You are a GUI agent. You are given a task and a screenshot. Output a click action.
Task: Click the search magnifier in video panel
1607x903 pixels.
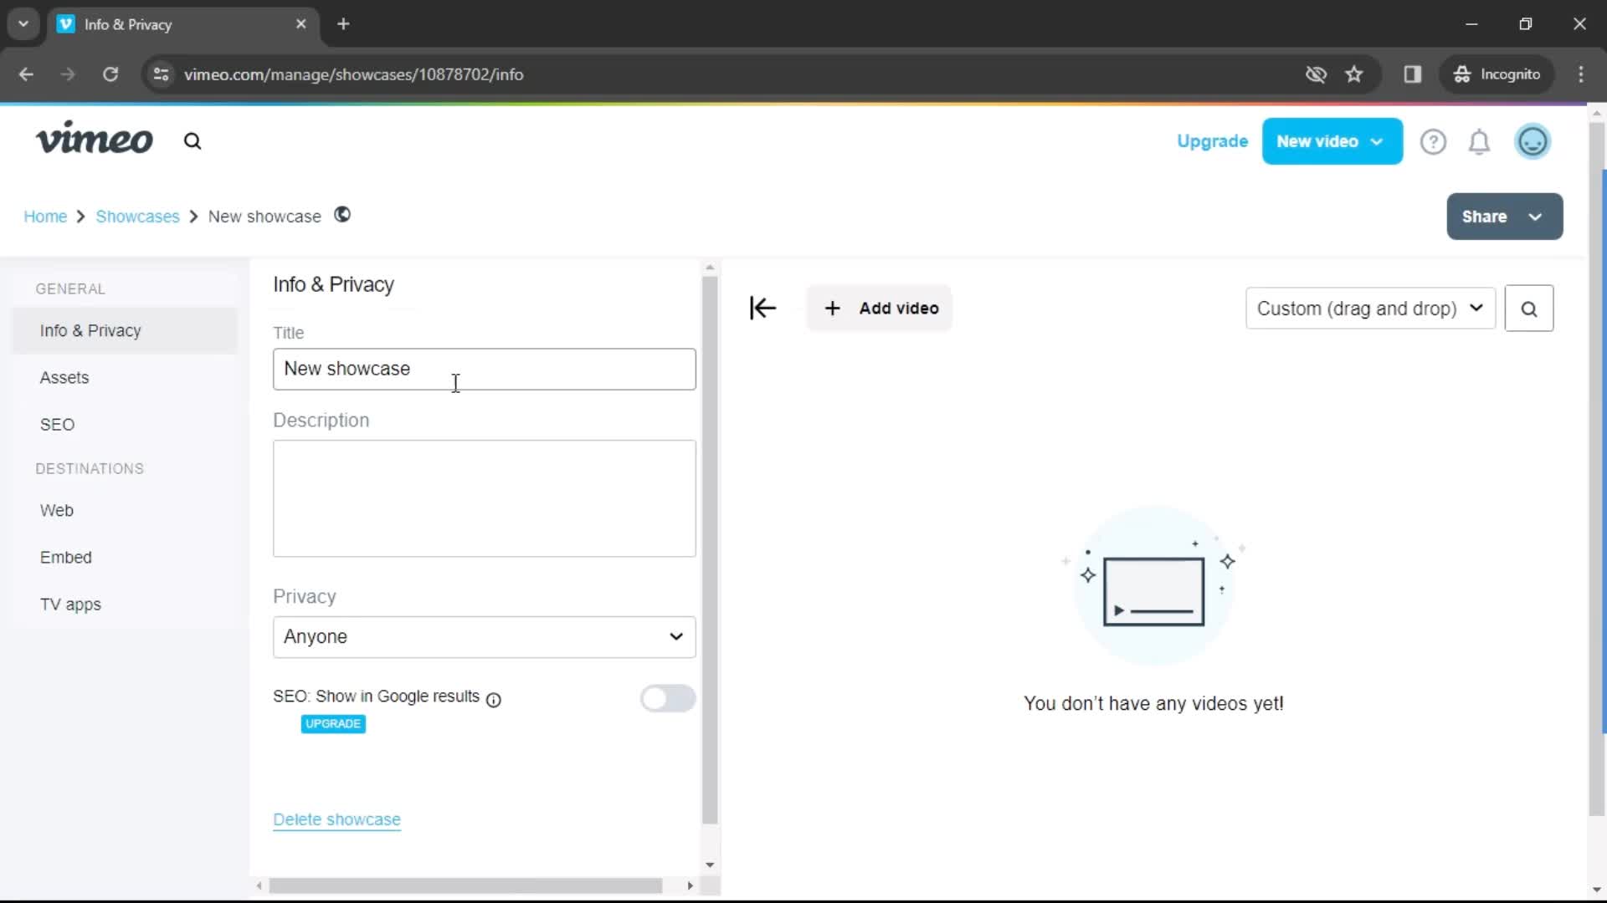tap(1528, 308)
